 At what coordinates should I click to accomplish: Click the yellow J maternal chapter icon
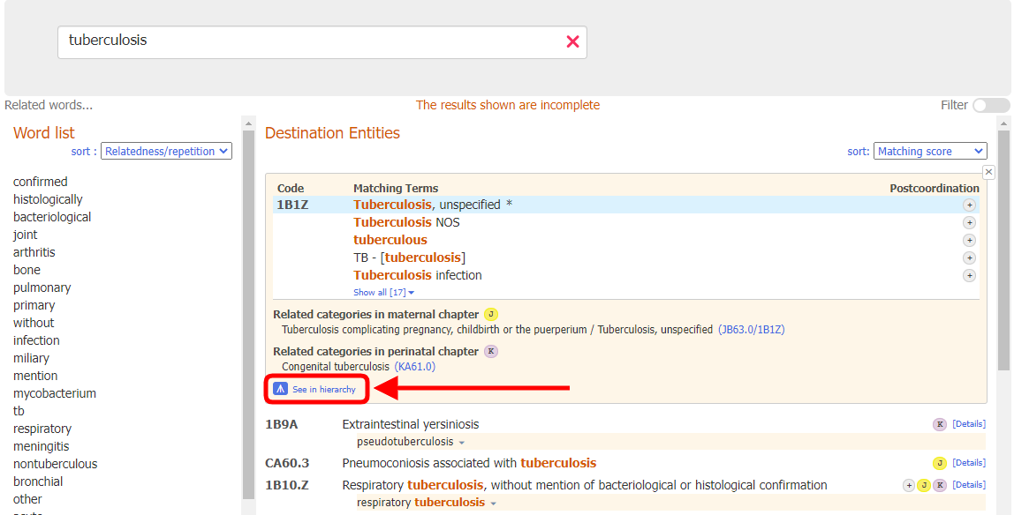click(x=491, y=313)
